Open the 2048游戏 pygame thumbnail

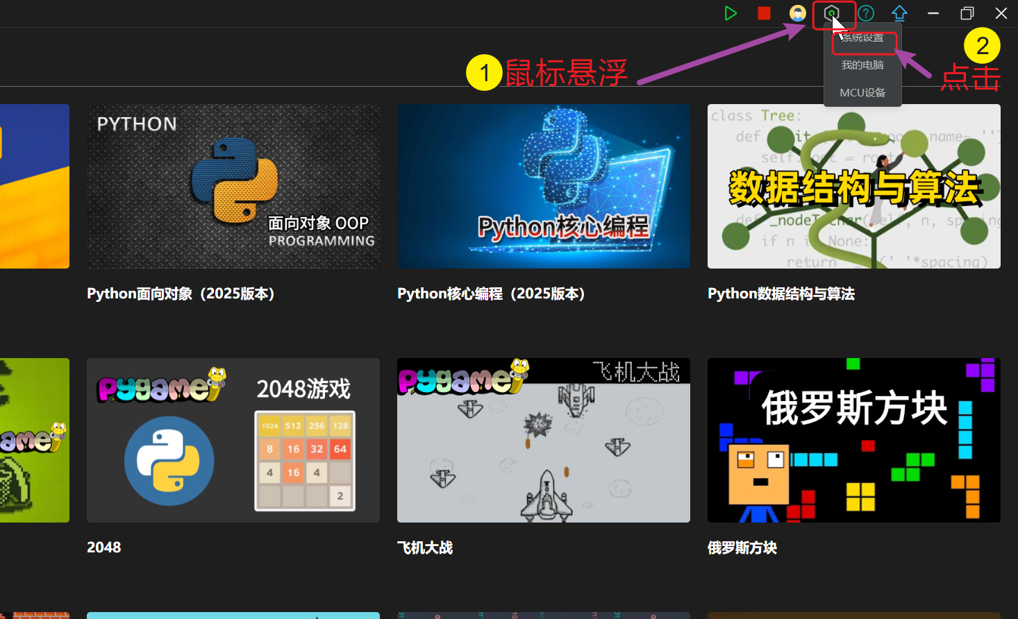(x=233, y=440)
